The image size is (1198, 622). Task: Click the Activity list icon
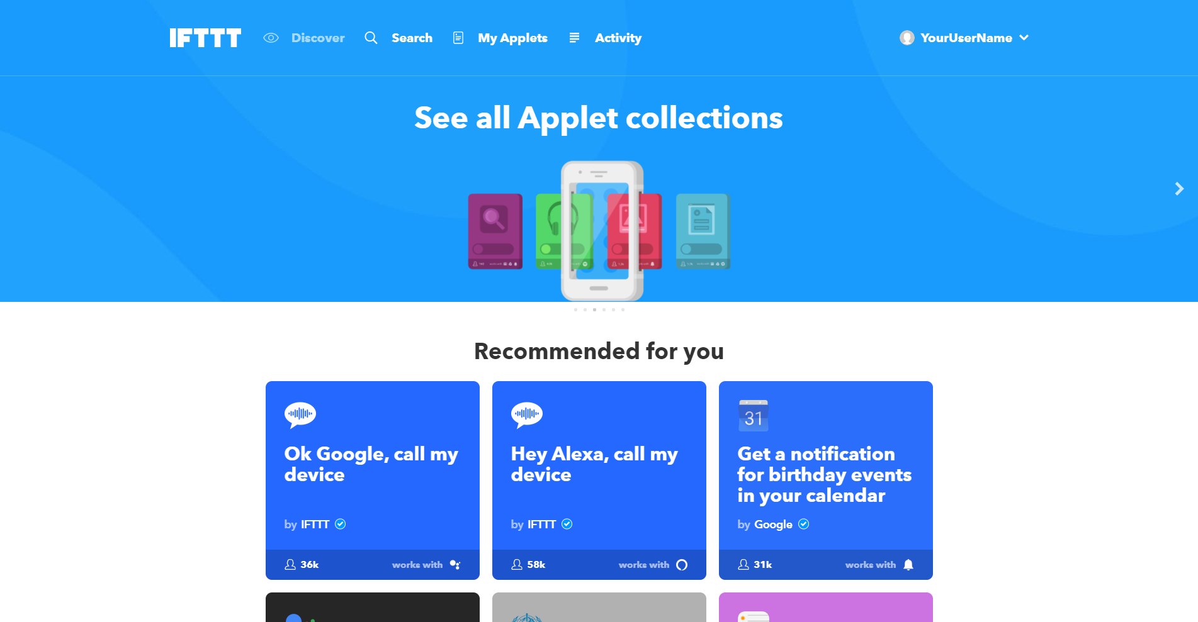click(x=574, y=38)
